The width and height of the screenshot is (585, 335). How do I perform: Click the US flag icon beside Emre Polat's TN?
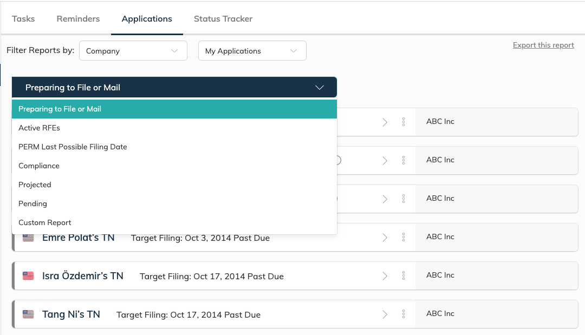coord(28,238)
